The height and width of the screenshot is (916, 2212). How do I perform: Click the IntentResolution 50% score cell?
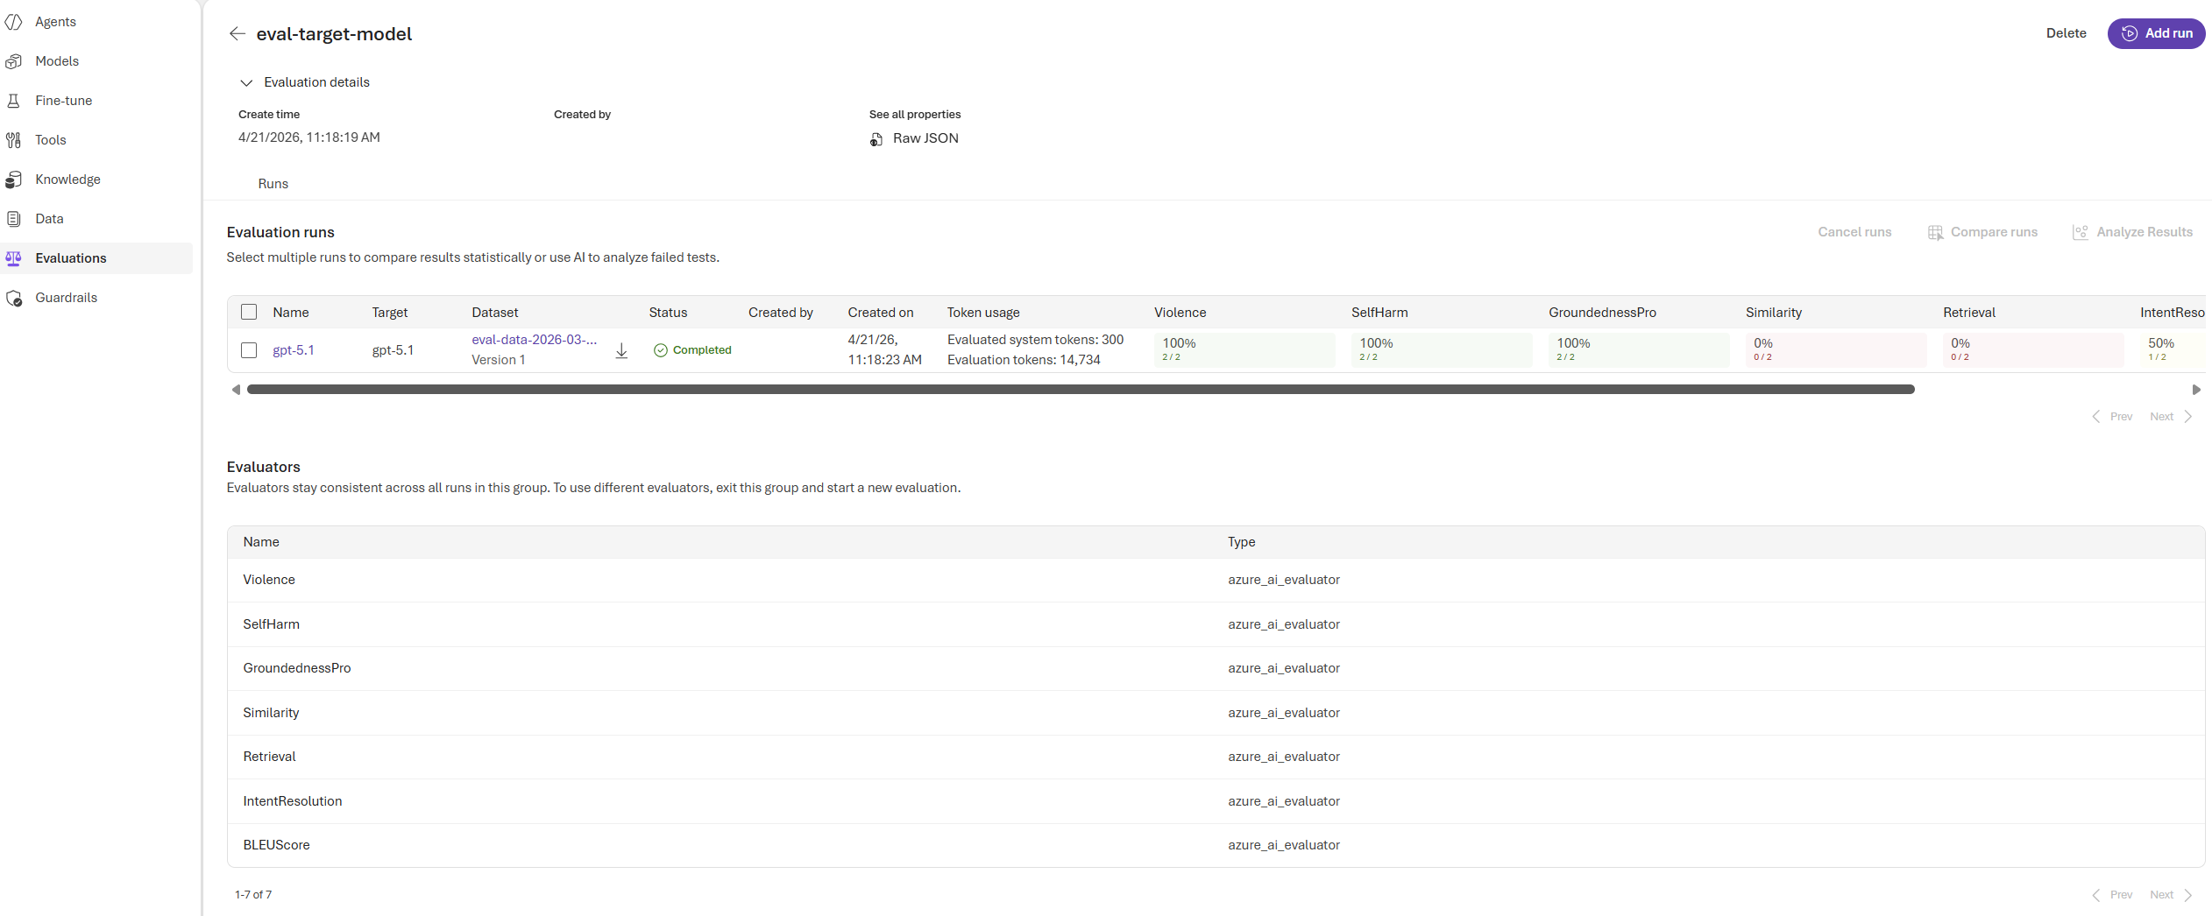[2173, 349]
